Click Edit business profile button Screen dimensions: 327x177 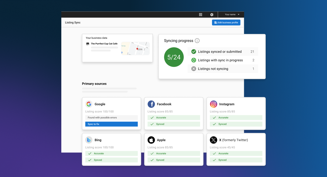[x=226, y=23]
